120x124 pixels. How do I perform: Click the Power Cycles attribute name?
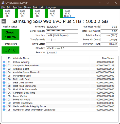click(20, 96)
